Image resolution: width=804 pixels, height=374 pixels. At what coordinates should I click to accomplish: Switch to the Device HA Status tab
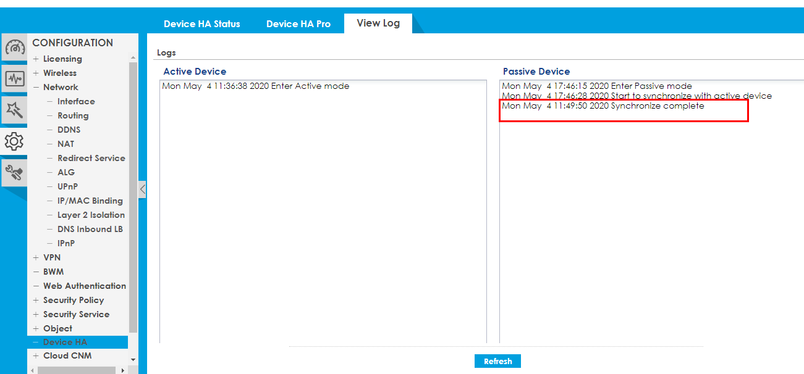[201, 24]
